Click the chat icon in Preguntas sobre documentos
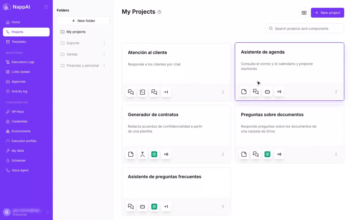Screen dimensions: 352x220 256,154
